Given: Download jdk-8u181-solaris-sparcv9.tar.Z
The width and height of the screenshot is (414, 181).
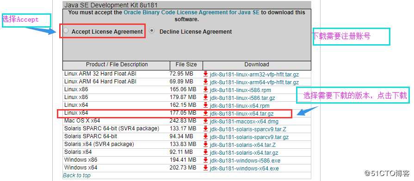Looking at the screenshot, I should (x=248, y=129).
